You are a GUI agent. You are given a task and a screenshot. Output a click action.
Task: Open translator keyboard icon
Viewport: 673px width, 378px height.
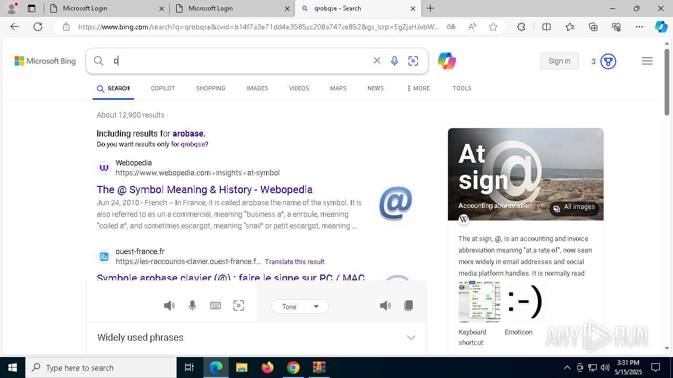(216, 306)
